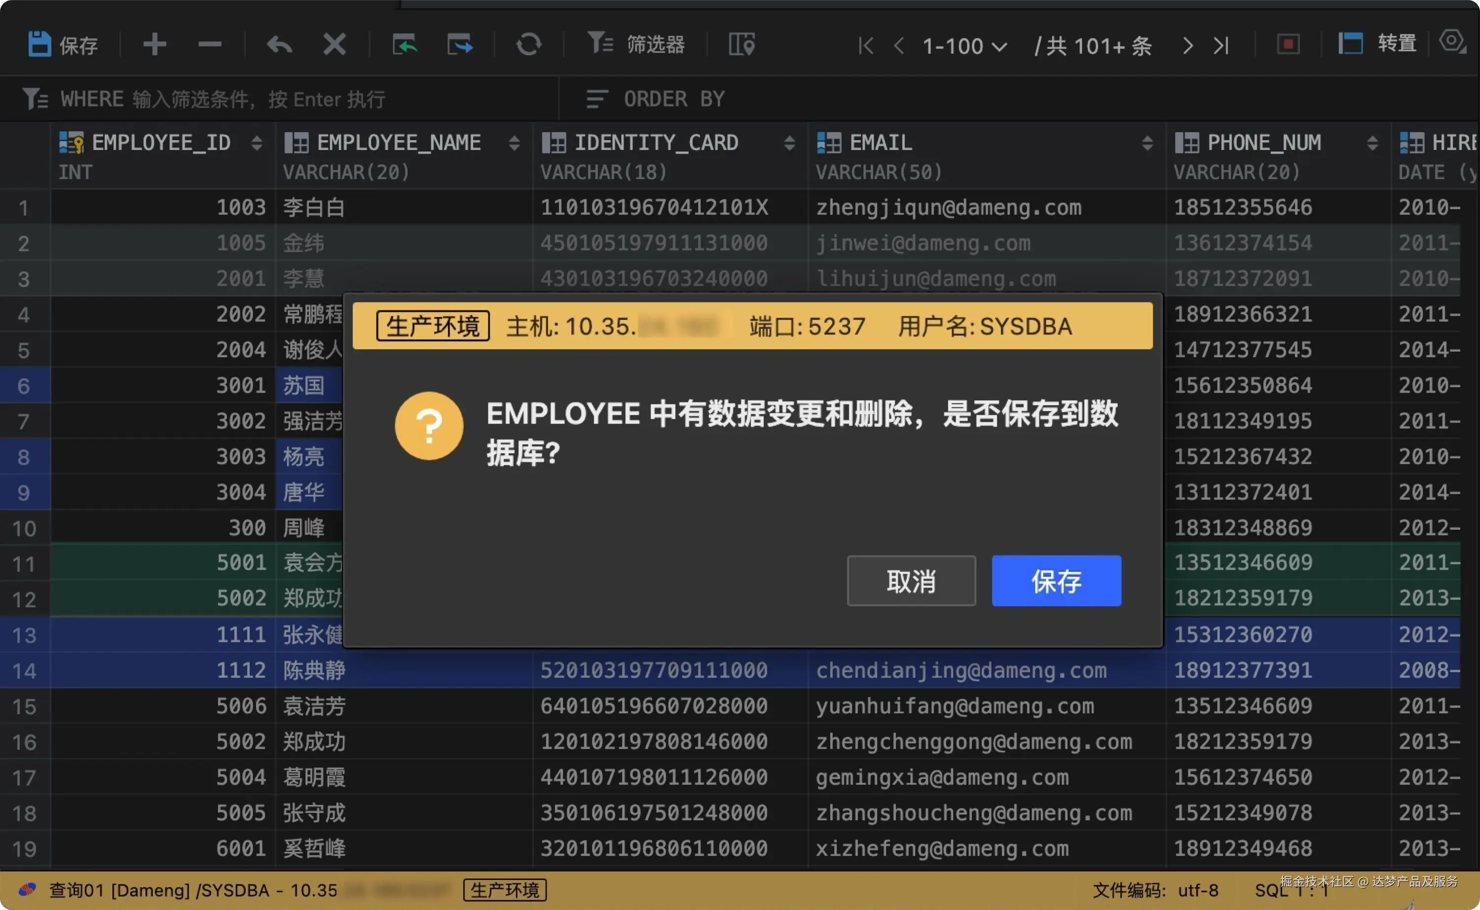Screen dimensions: 1480x910
Task: Click the import data icon
Action: coord(405,44)
